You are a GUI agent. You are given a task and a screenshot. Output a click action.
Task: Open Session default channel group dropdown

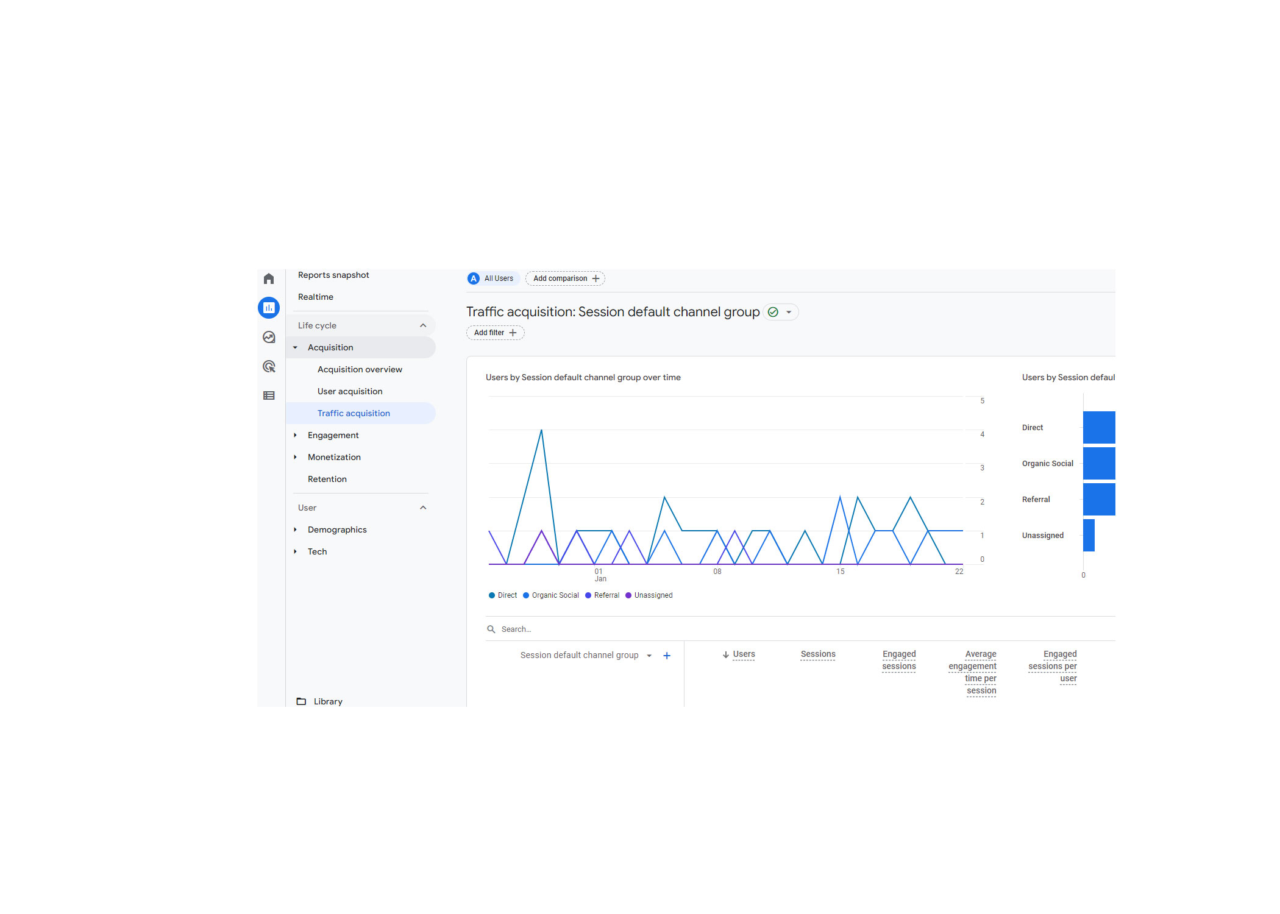tap(649, 656)
